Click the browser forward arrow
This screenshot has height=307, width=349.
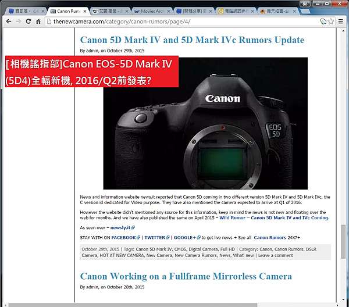pyautogui.click(x=19, y=22)
